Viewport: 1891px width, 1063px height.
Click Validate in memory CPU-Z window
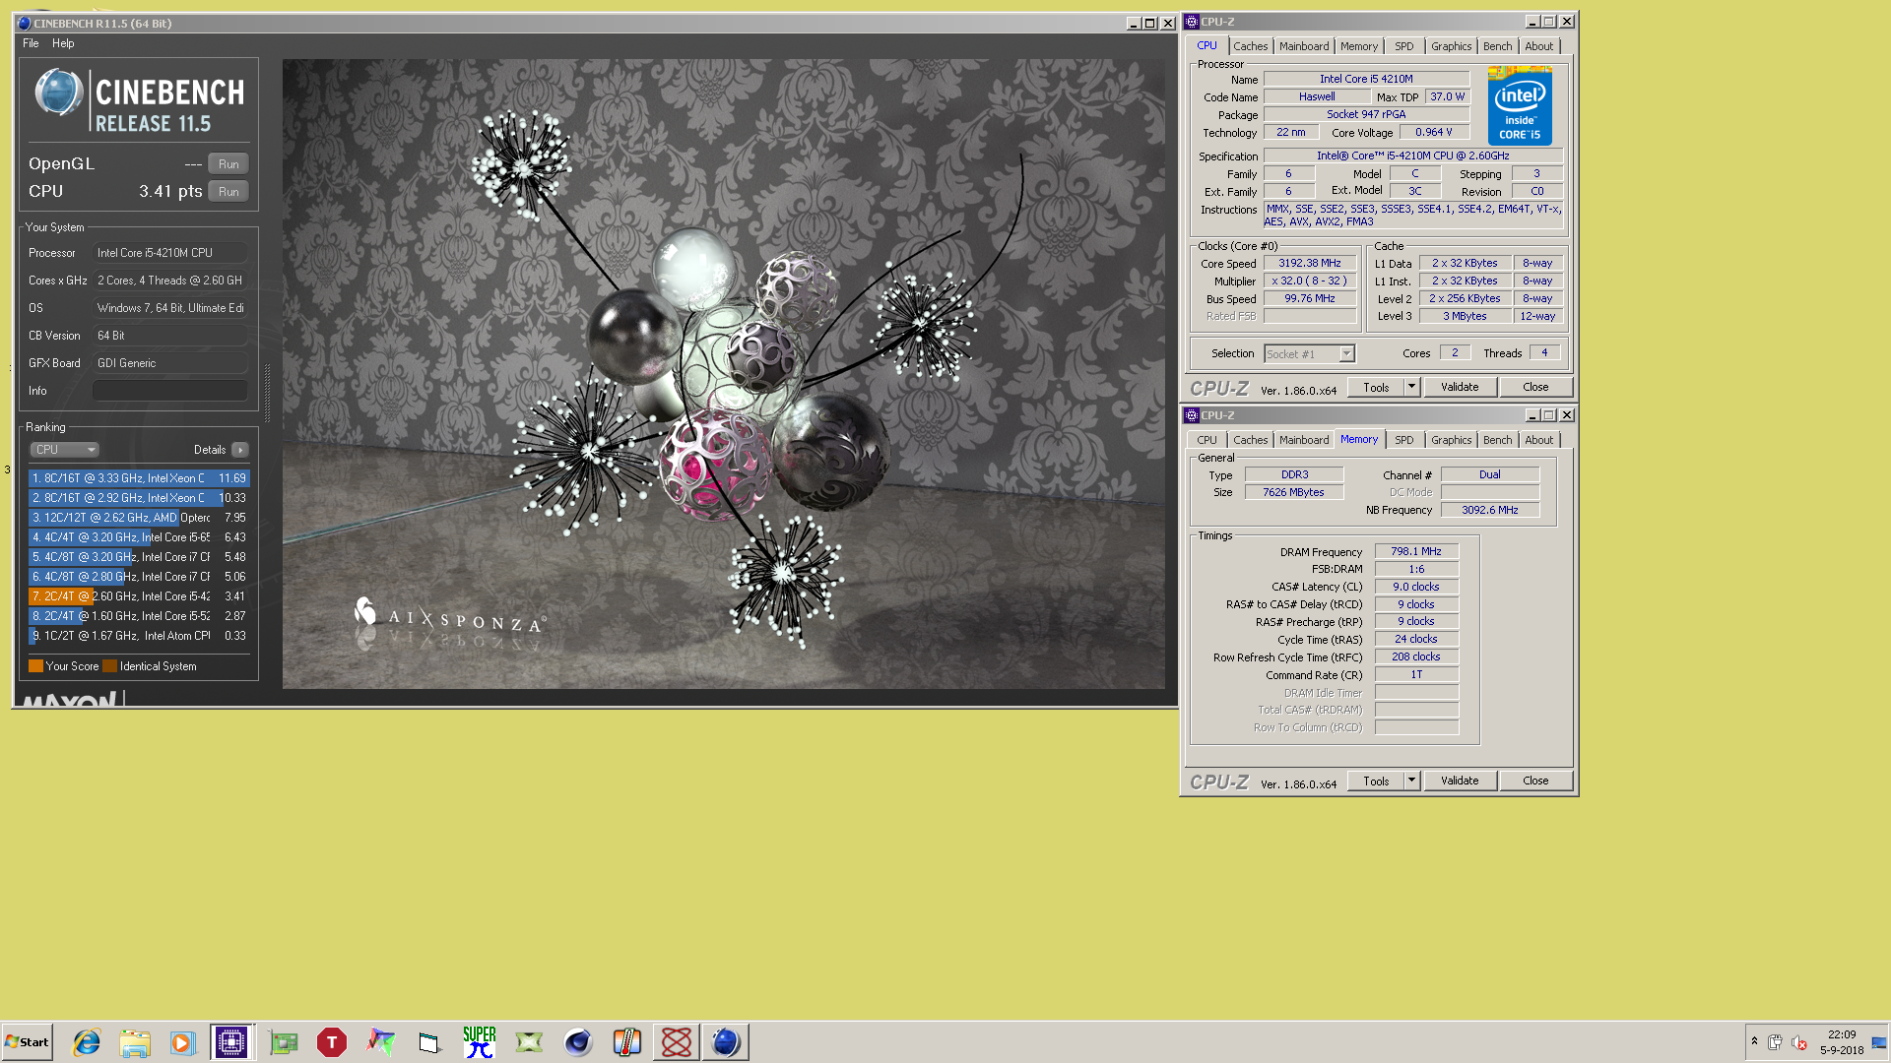click(1460, 782)
